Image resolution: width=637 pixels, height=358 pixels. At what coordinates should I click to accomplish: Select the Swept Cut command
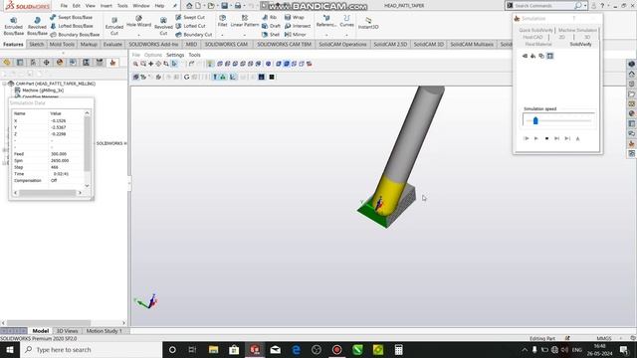coord(190,18)
